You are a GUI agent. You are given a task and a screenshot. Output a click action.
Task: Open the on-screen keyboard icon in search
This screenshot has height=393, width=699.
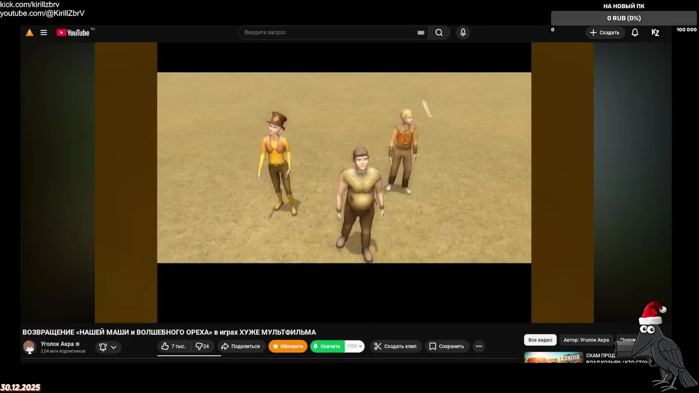tap(421, 33)
